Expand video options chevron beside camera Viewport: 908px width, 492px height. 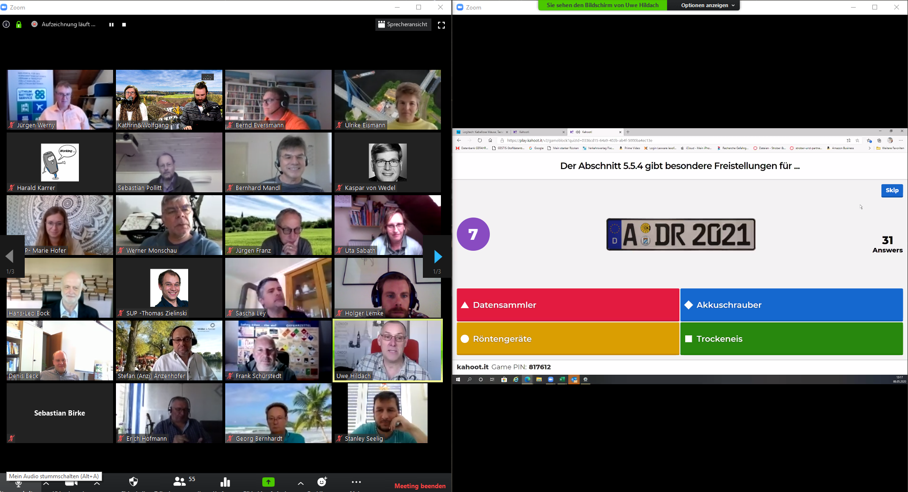tap(97, 483)
